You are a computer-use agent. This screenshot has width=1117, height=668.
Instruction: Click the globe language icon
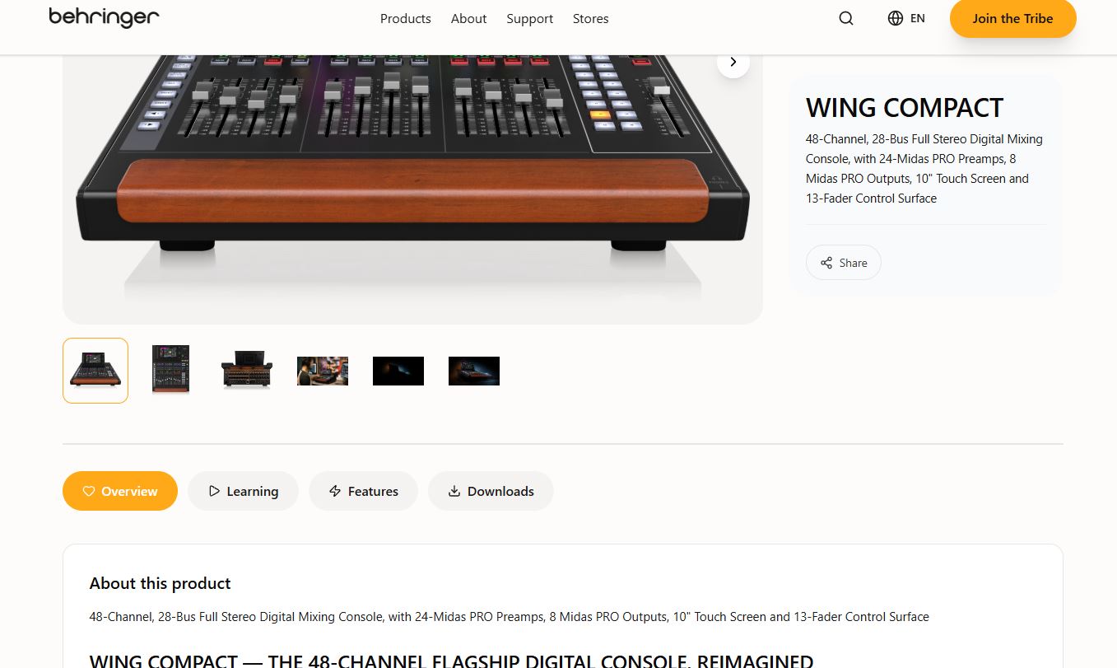[x=896, y=18]
